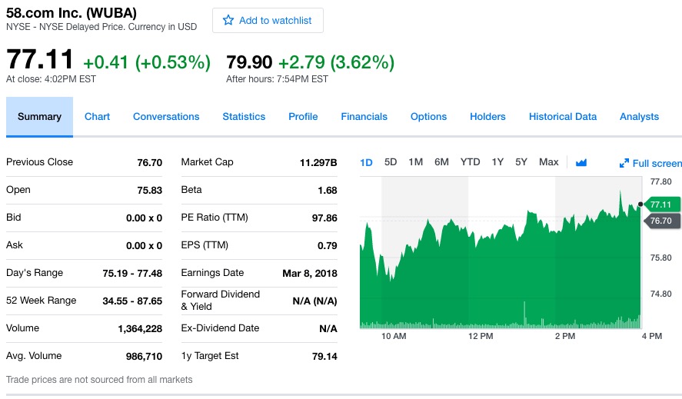Click the 74.80 label on price axis
Viewport: 682px width, 399px height.
click(x=660, y=294)
